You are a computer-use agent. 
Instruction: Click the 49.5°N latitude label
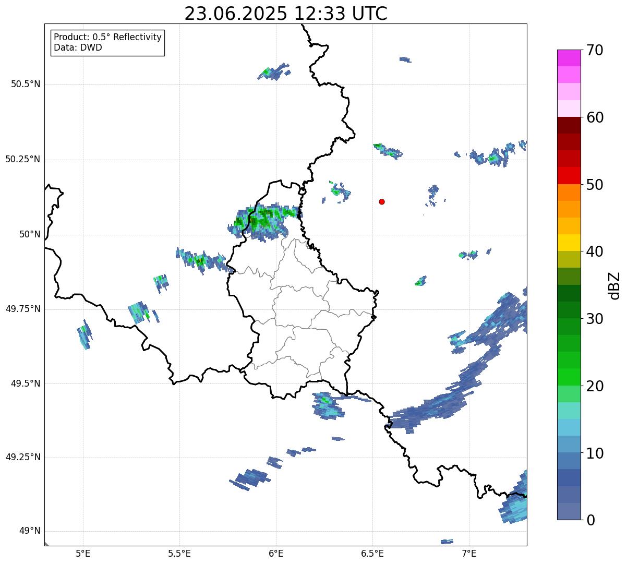tap(25, 383)
